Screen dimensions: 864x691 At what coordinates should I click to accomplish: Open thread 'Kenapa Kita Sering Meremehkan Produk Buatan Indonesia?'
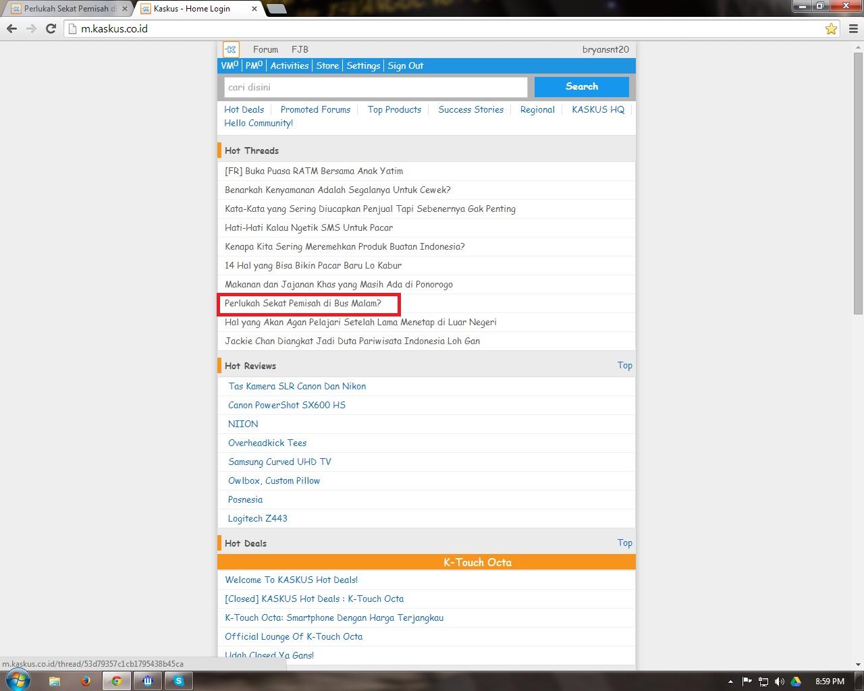[345, 246]
